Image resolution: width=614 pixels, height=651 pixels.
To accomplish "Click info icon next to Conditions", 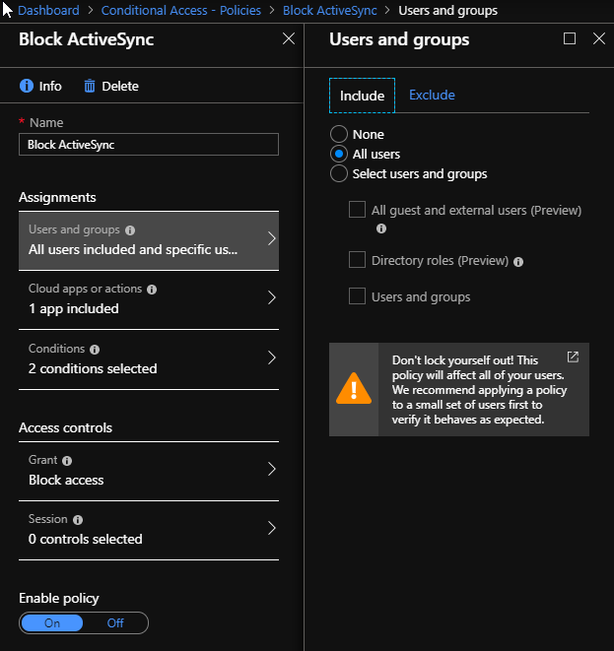I will click(x=95, y=350).
